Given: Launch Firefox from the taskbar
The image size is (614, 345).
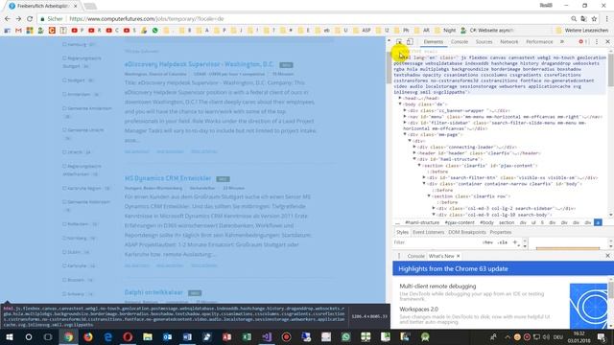Looking at the screenshot, I should (x=88, y=336).
